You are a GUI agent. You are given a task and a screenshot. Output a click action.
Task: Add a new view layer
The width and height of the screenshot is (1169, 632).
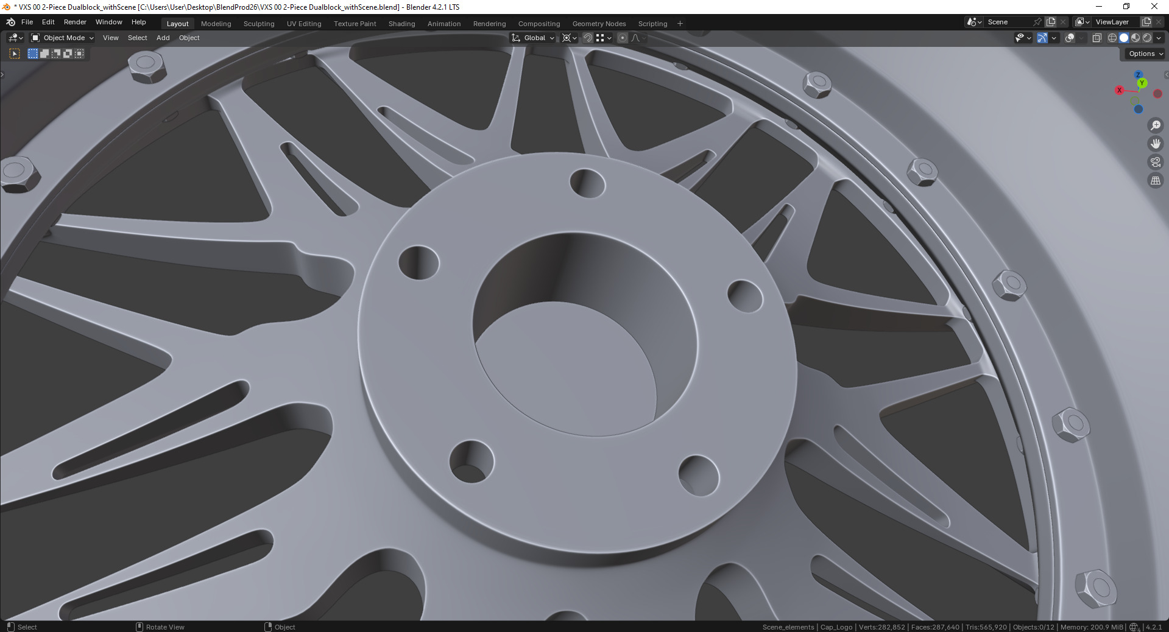(1146, 22)
